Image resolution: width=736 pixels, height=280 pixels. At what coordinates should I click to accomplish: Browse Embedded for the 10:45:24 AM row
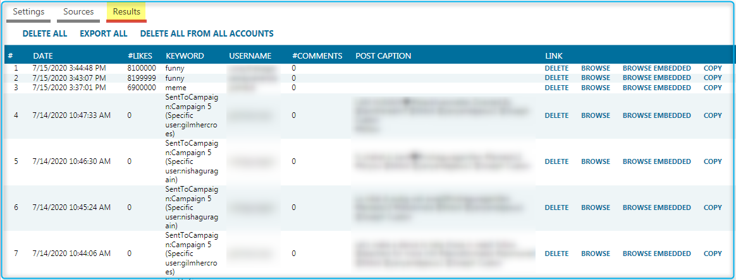click(x=656, y=207)
